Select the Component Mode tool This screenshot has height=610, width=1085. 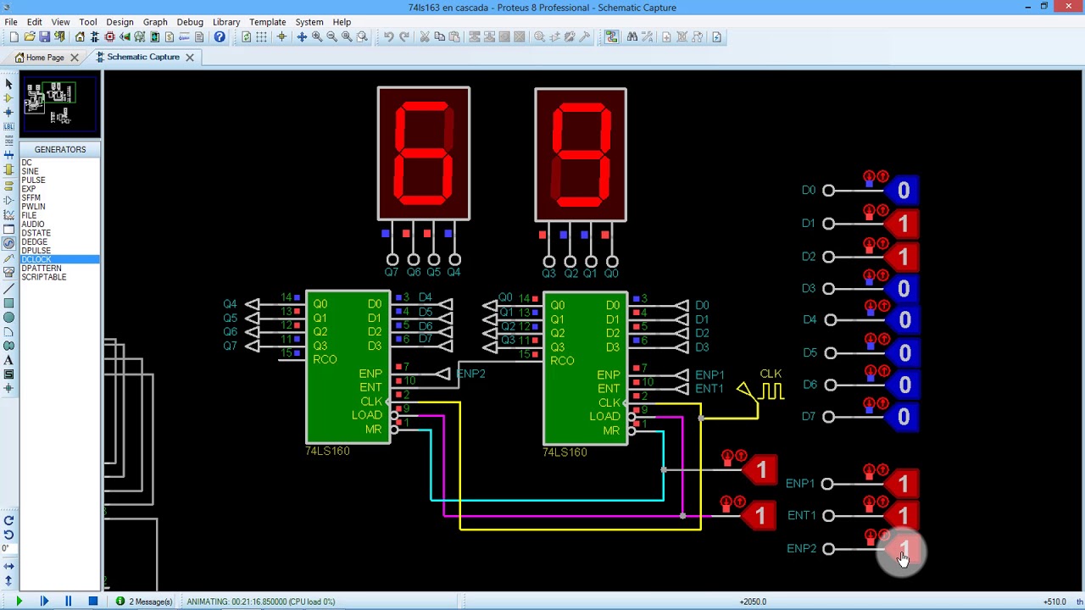click(x=8, y=98)
